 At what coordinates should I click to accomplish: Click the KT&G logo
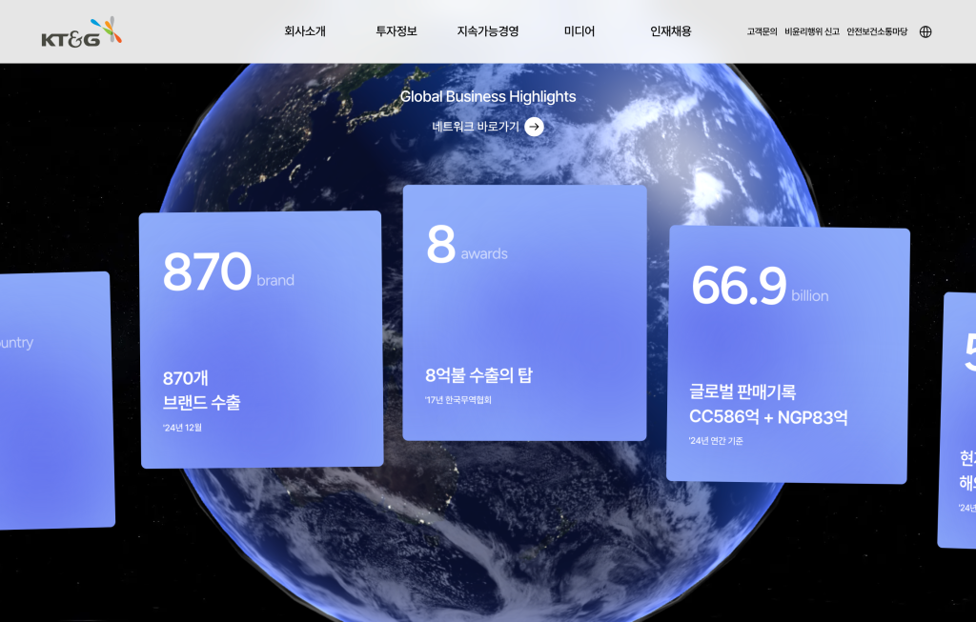coord(82,32)
